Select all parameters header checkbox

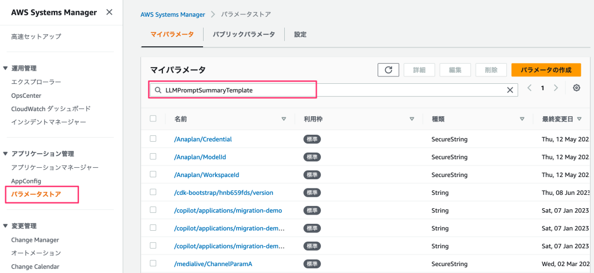153,119
